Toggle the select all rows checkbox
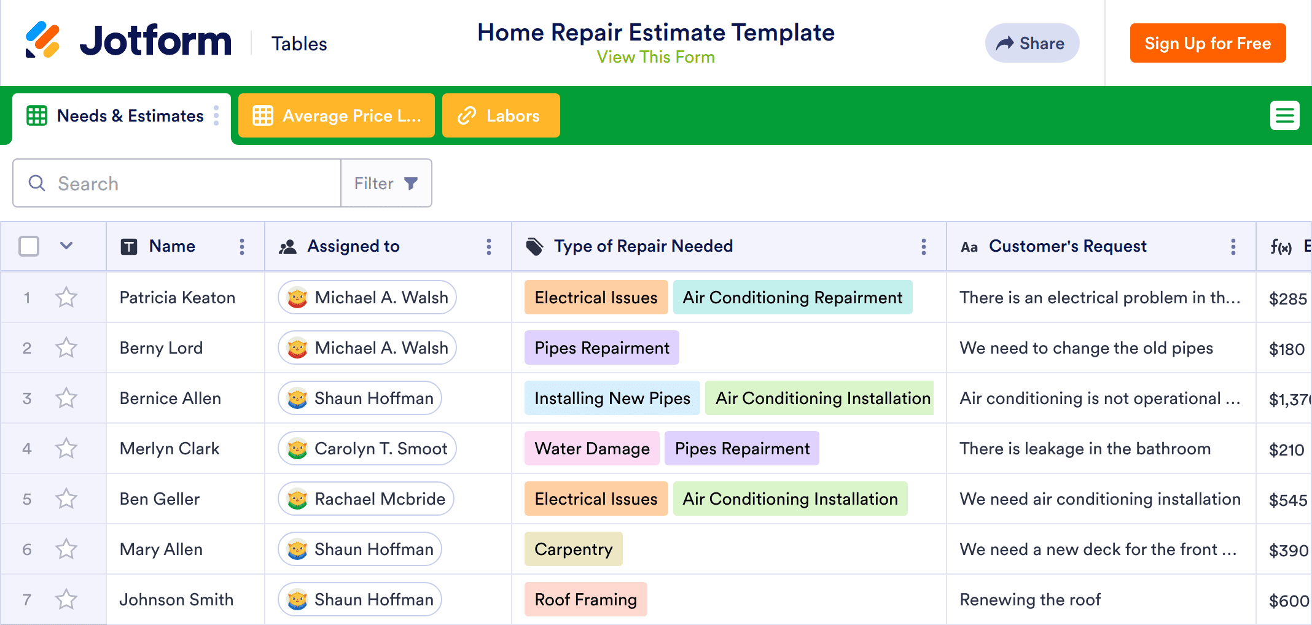The width and height of the screenshot is (1312, 625). (29, 246)
